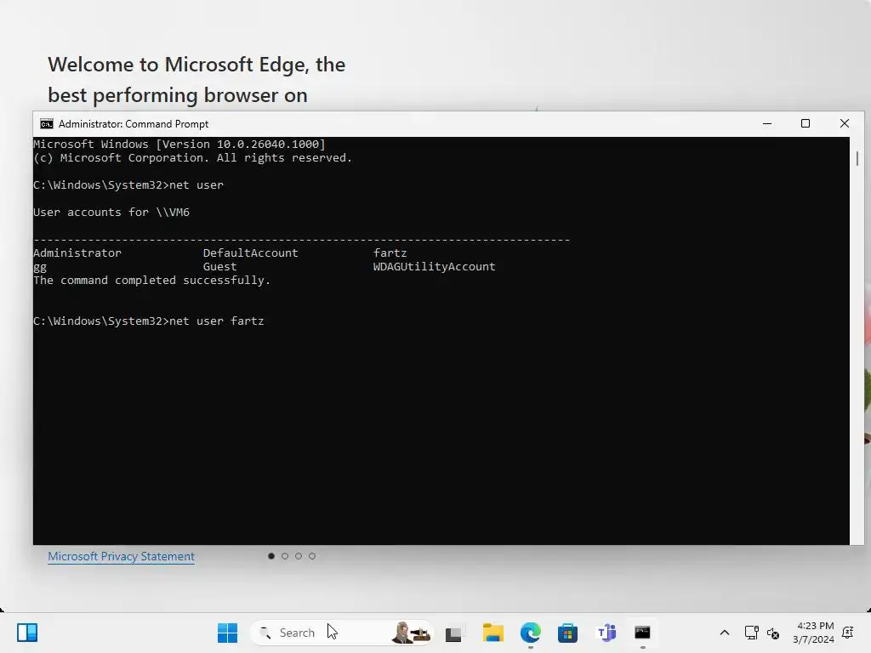Open the Microsoft Privacy Statement link
The height and width of the screenshot is (653, 871).
[x=121, y=556]
